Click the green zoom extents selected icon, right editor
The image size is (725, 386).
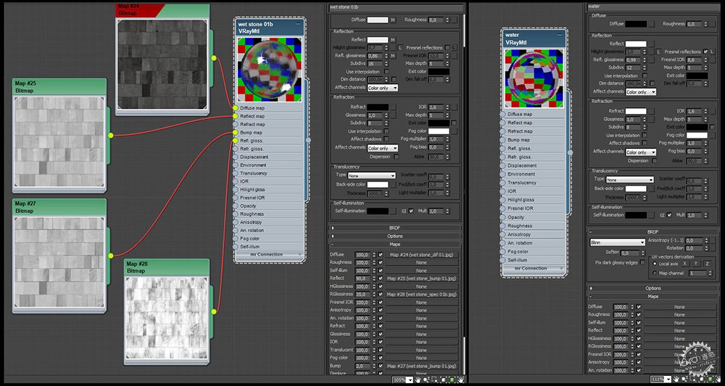(710, 379)
